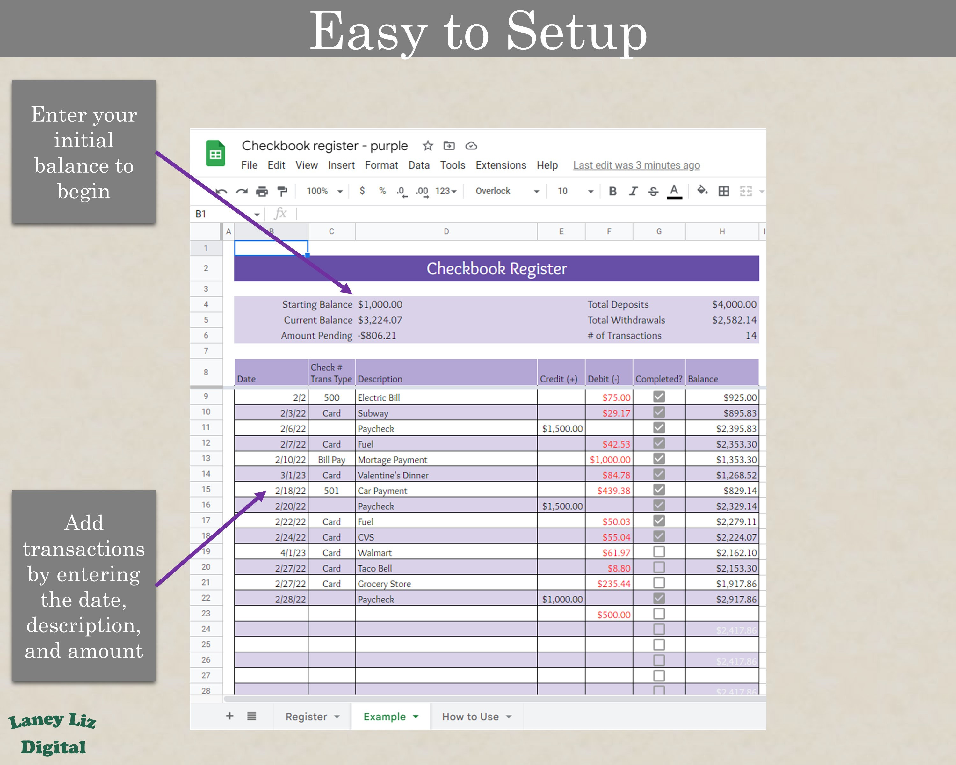The width and height of the screenshot is (956, 765).
Task: Click the Text color swatch
Action: [x=674, y=191]
